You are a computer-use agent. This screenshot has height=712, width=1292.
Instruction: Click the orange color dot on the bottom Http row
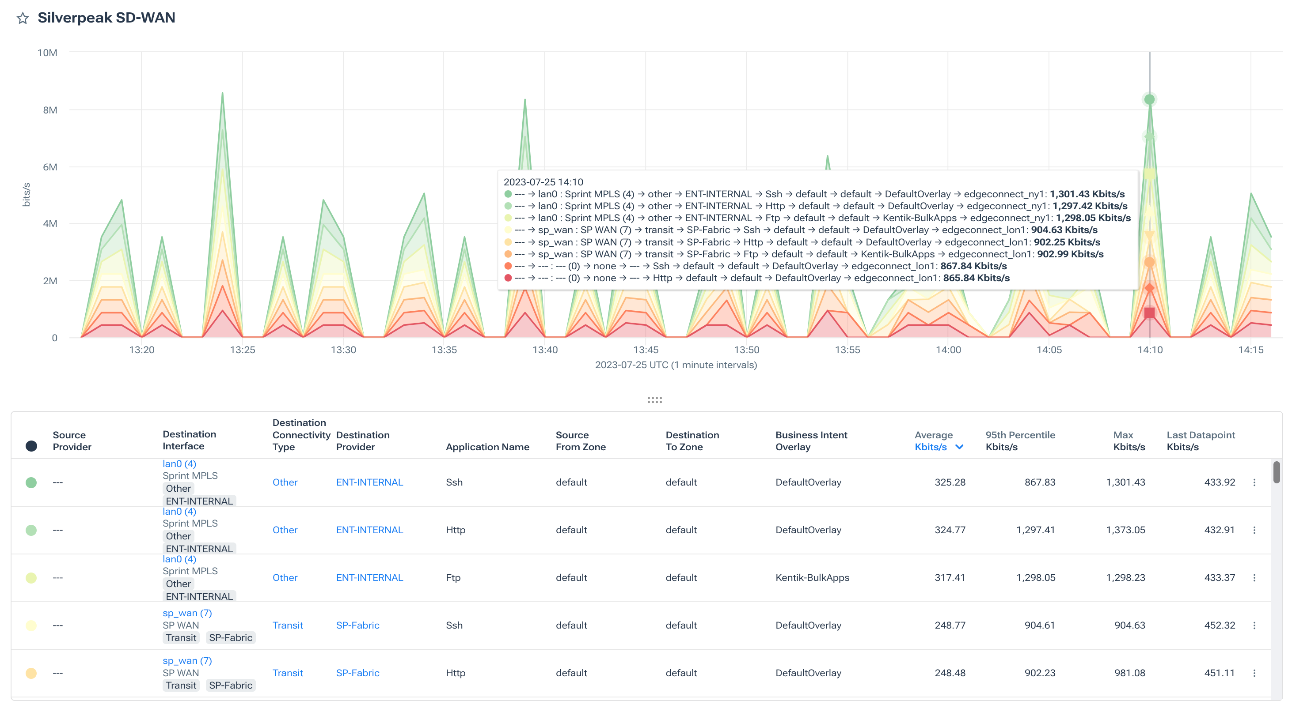31,674
